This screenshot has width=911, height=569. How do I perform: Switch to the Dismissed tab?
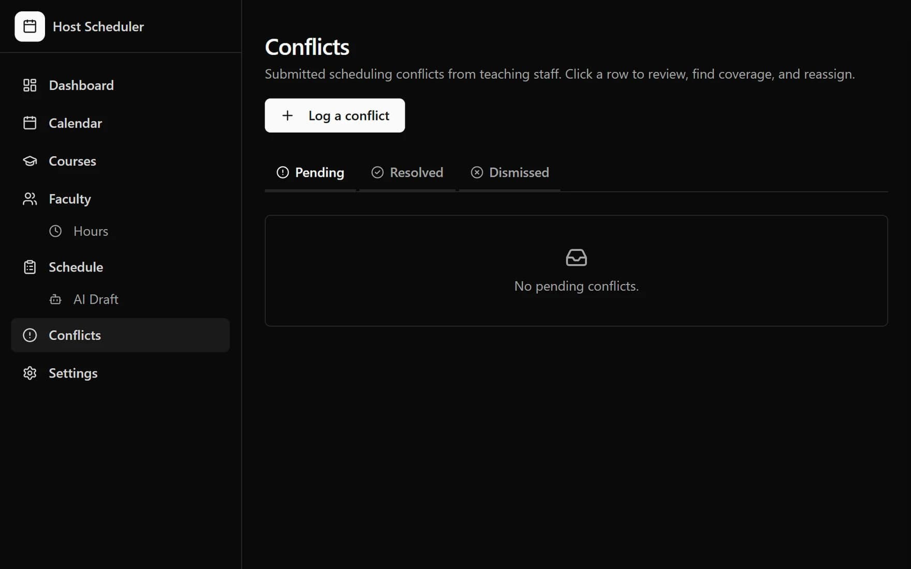tap(510, 172)
